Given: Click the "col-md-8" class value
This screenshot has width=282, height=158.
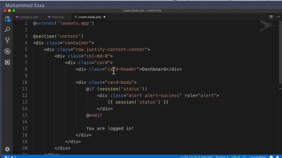Looking at the screenshot, I should pos(97,56).
